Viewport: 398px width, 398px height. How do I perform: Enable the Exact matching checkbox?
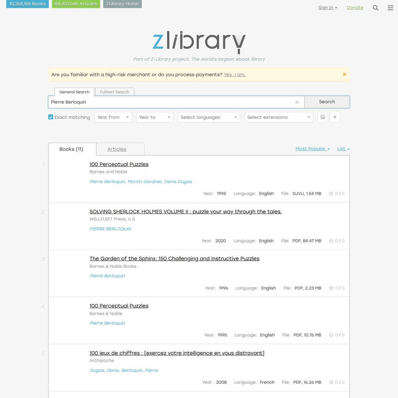(x=51, y=117)
